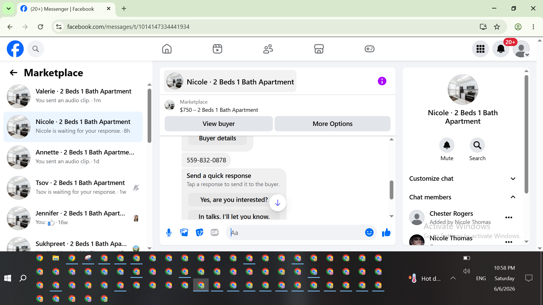
Task: Open the Gaming controller icon
Action: tap(370, 49)
